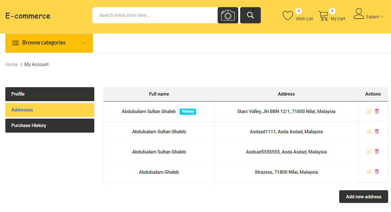Screen dimensions: 391x212
Task: Click the hamburger icon beside Browse categories
Action: click(15, 43)
